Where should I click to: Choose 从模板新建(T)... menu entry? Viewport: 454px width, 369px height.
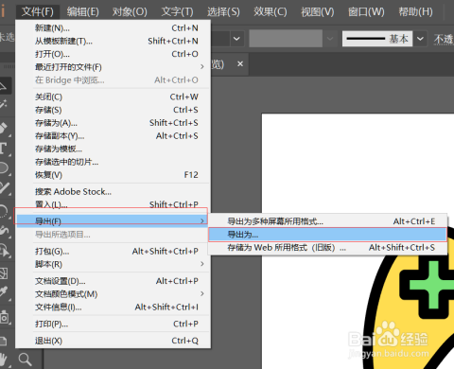point(113,41)
